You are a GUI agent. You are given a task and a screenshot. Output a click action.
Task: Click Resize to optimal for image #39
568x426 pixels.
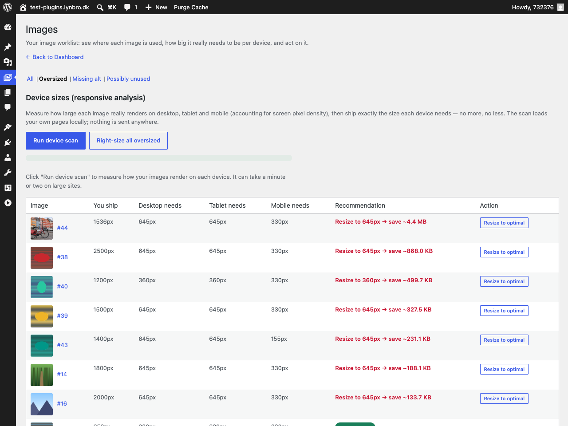tap(504, 311)
